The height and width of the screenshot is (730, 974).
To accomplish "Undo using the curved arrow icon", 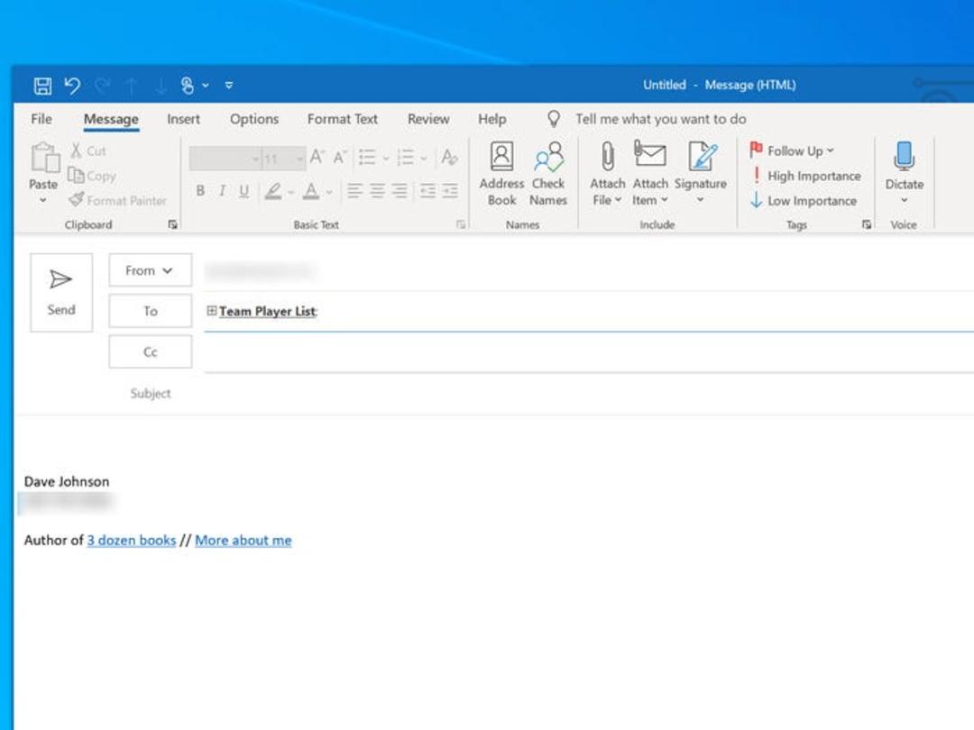I will (x=72, y=85).
